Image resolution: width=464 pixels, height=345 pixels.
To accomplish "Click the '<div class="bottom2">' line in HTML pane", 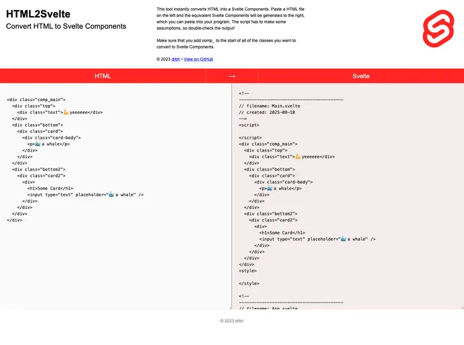I will coord(38,169).
